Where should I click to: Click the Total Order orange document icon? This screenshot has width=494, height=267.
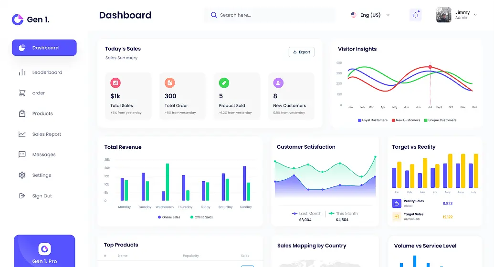tap(170, 83)
